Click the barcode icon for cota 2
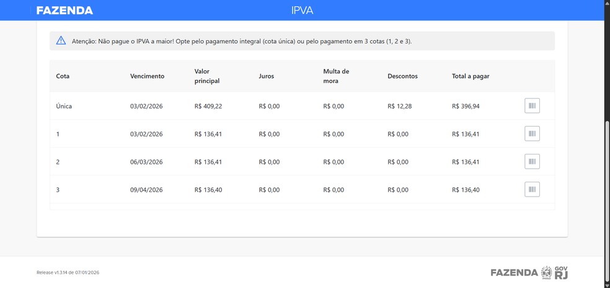610x288 pixels. [x=532, y=161]
